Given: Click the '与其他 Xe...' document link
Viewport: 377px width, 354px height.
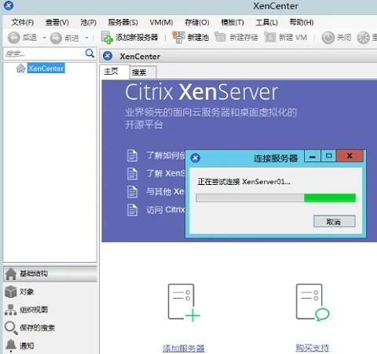Looking at the screenshot, I should (165, 192).
